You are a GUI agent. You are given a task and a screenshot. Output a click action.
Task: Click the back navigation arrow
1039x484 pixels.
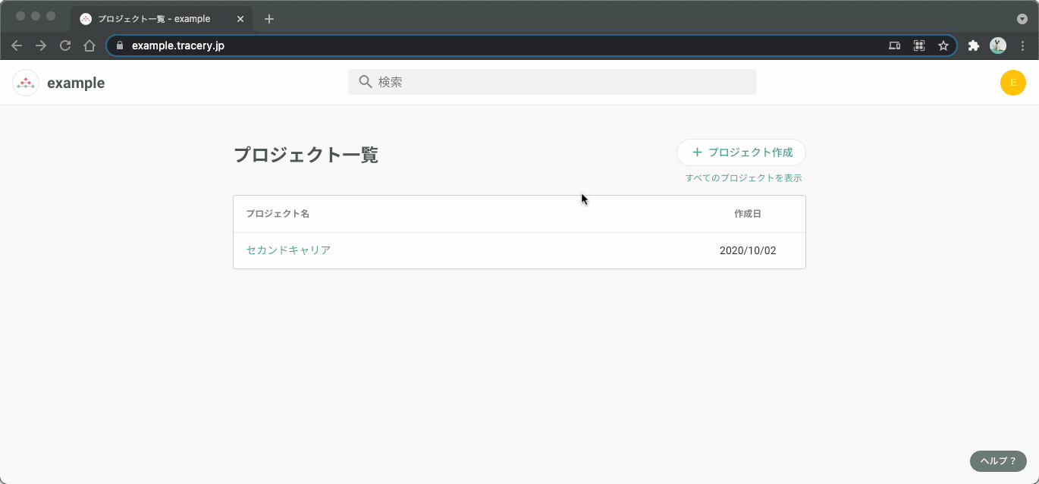coord(17,46)
